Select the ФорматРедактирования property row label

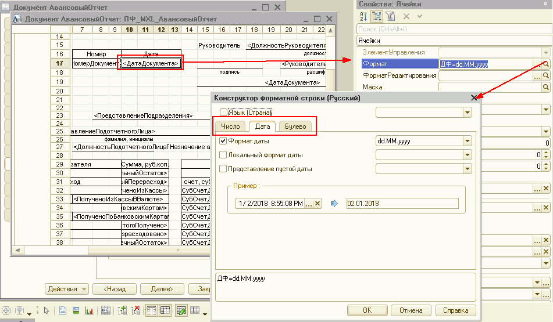400,75
